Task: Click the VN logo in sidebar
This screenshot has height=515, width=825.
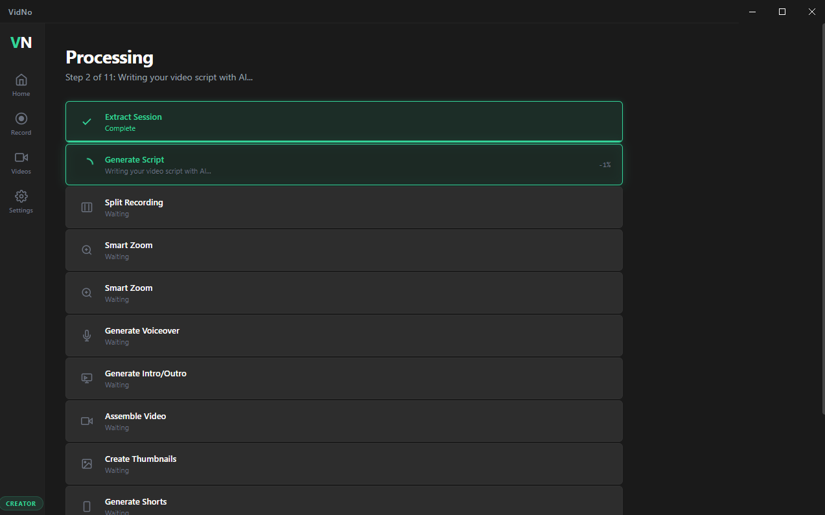Action: point(21,43)
